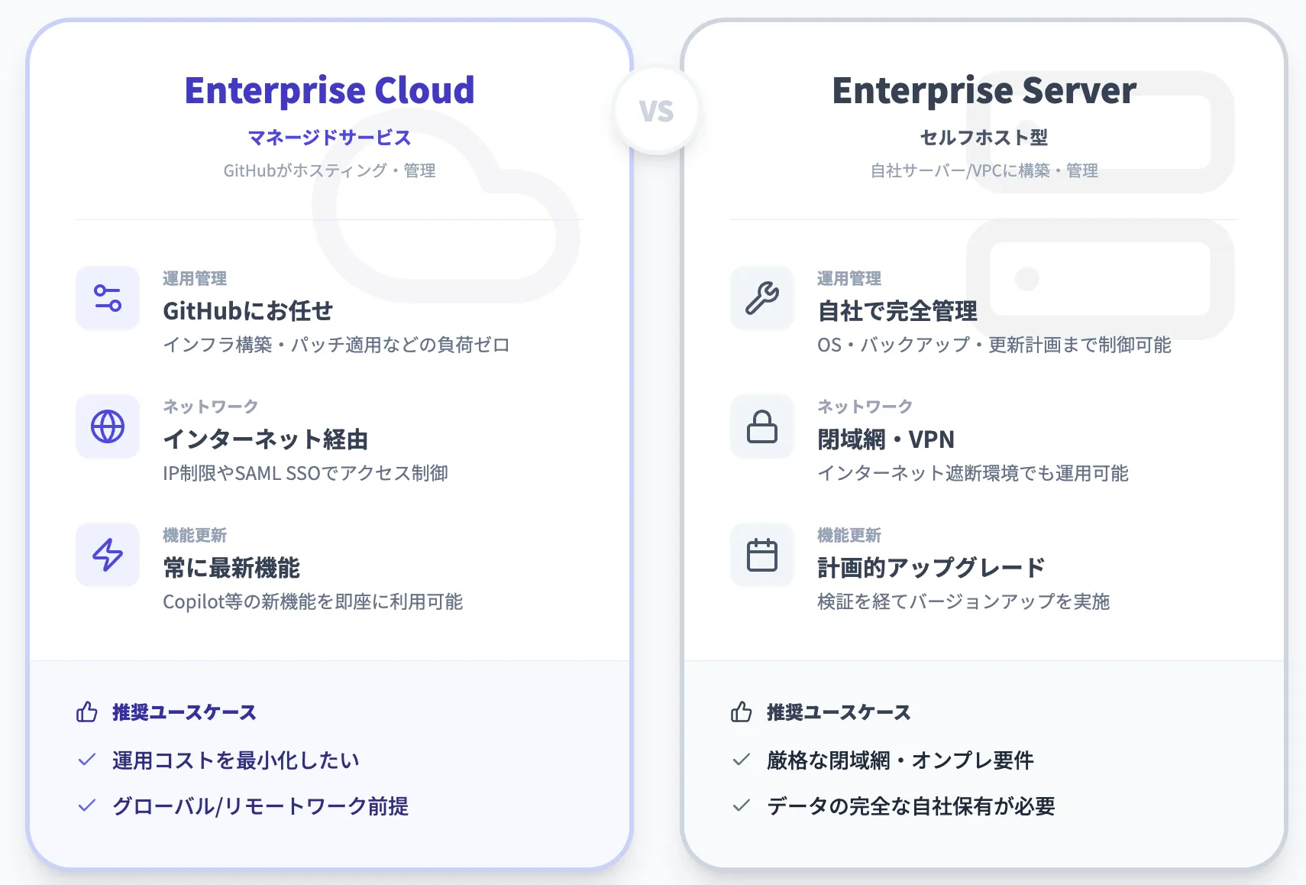
Task: Select the padlock icon for 閉域網・VPN
Action: 761,427
